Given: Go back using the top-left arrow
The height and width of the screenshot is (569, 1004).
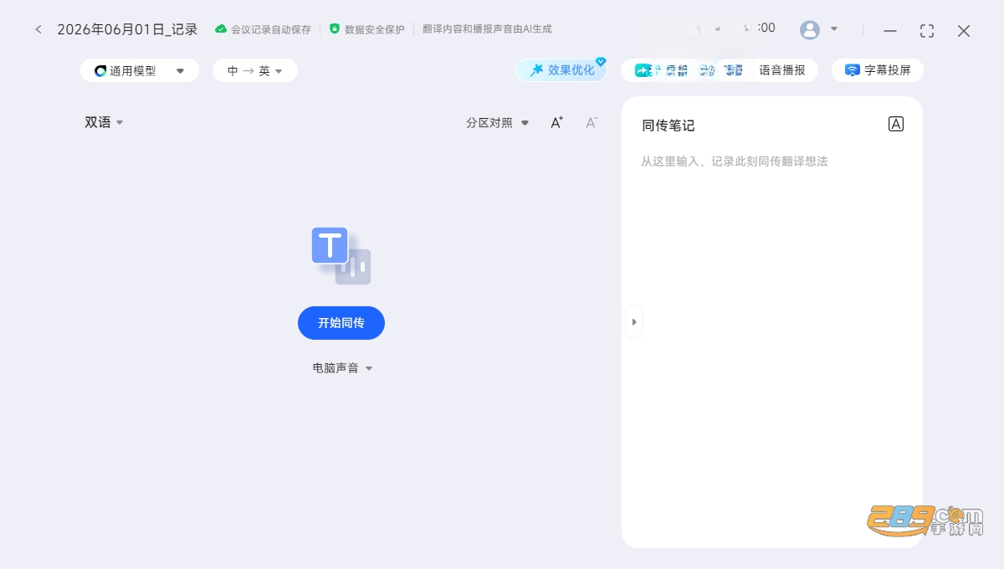Looking at the screenshot, I should coord(38,29).
